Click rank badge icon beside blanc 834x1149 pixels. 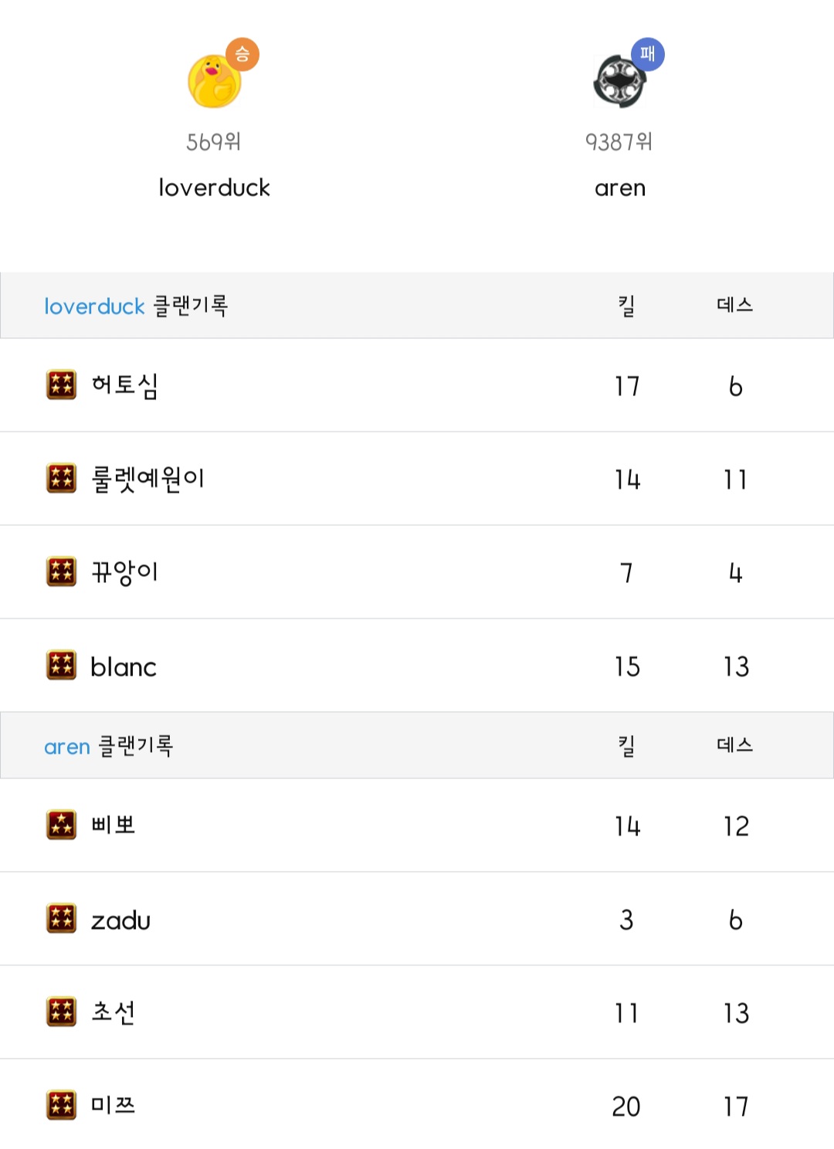tap(62, 665)
